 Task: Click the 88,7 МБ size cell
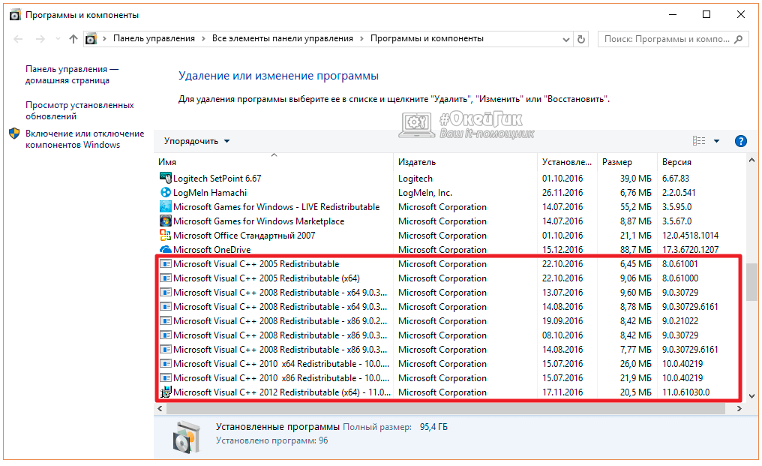pos(636,250)
